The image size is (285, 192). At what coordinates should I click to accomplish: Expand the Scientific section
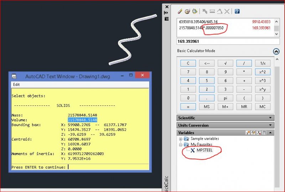pos(270,118)
